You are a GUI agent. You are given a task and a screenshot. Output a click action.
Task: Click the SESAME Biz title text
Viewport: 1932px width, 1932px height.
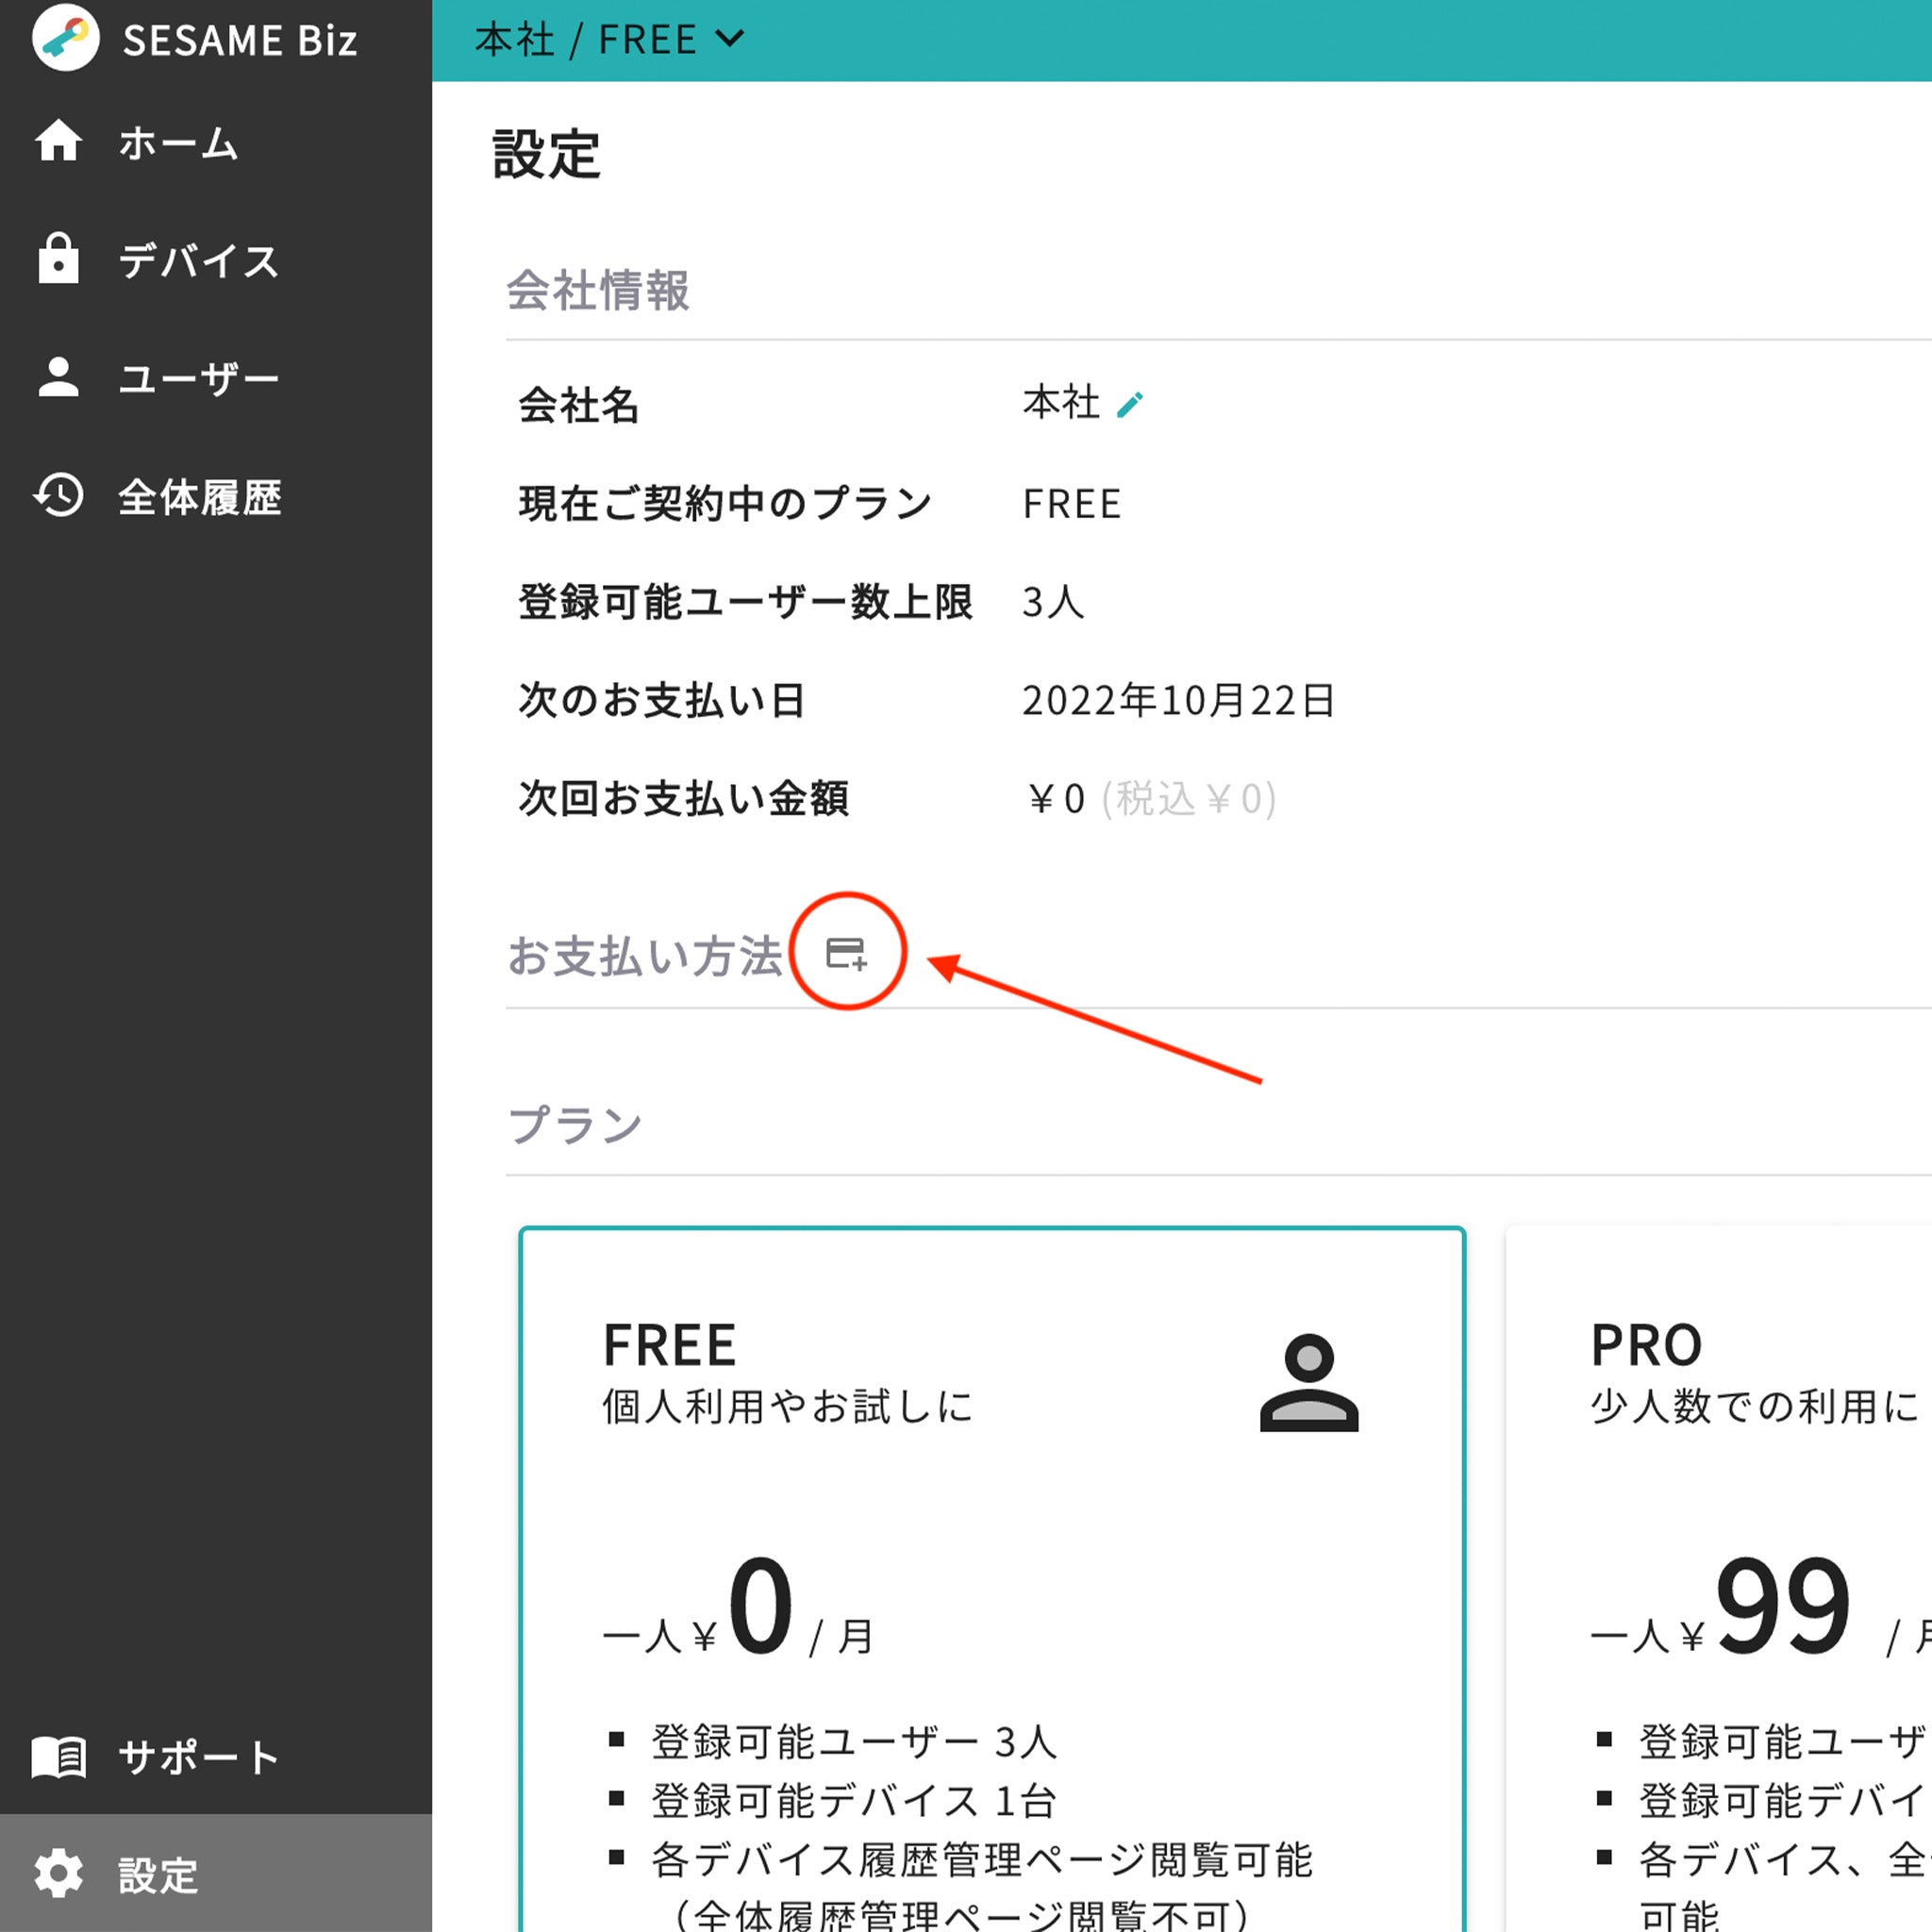[x=240, y=40]
